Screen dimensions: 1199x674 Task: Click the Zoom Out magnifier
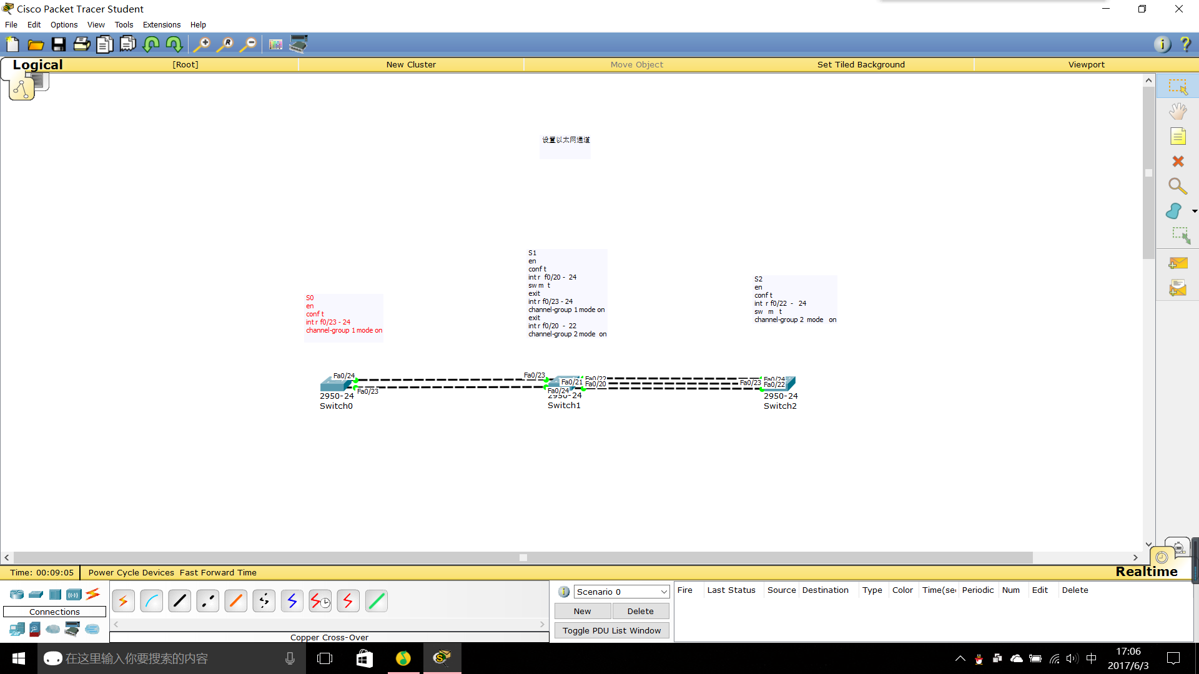[249, 44]
